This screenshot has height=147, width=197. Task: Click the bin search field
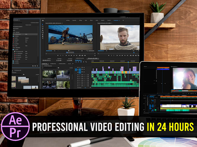(50, 68)
